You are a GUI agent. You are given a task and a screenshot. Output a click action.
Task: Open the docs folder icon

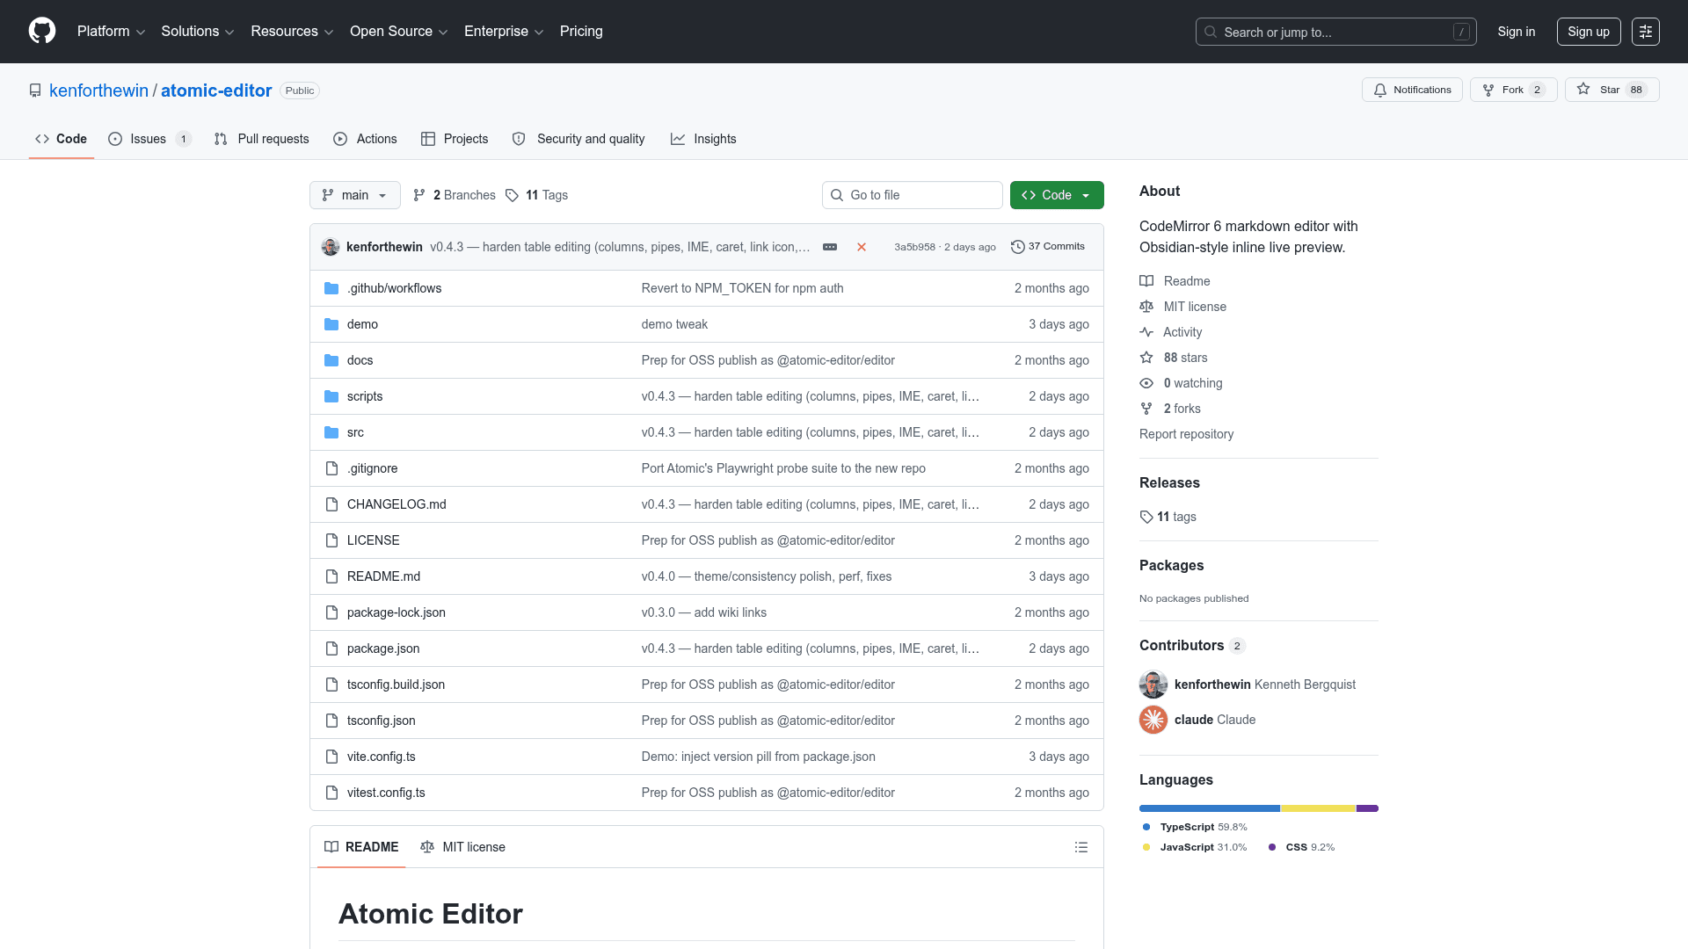[331, 360]
